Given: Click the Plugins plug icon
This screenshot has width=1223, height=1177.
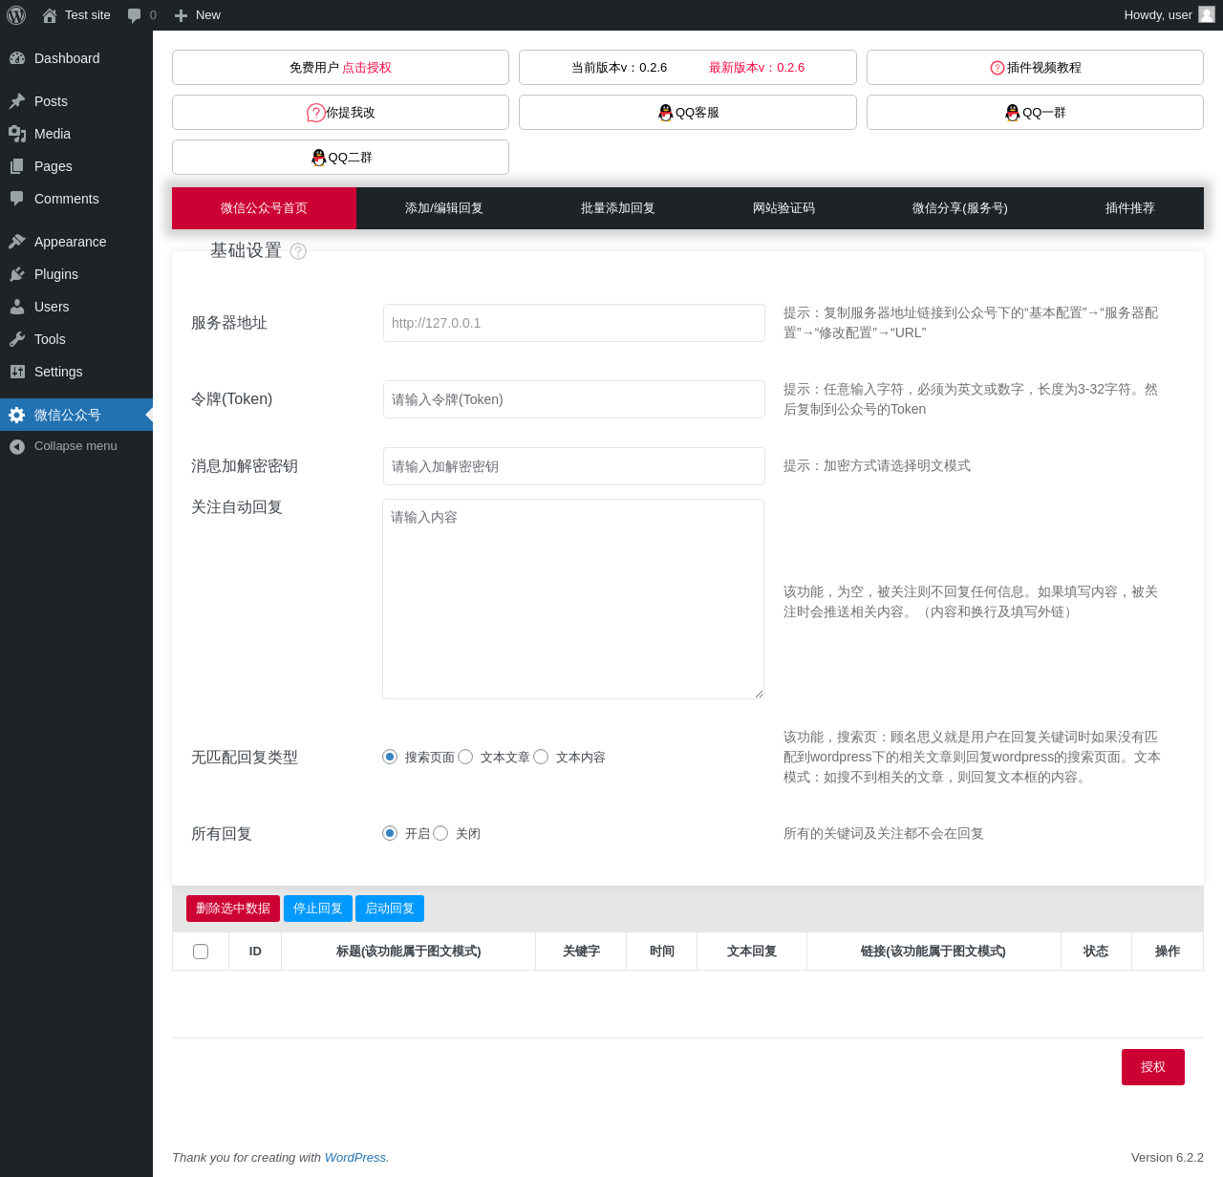Looking at the screenshot, I should pos(17,274).
